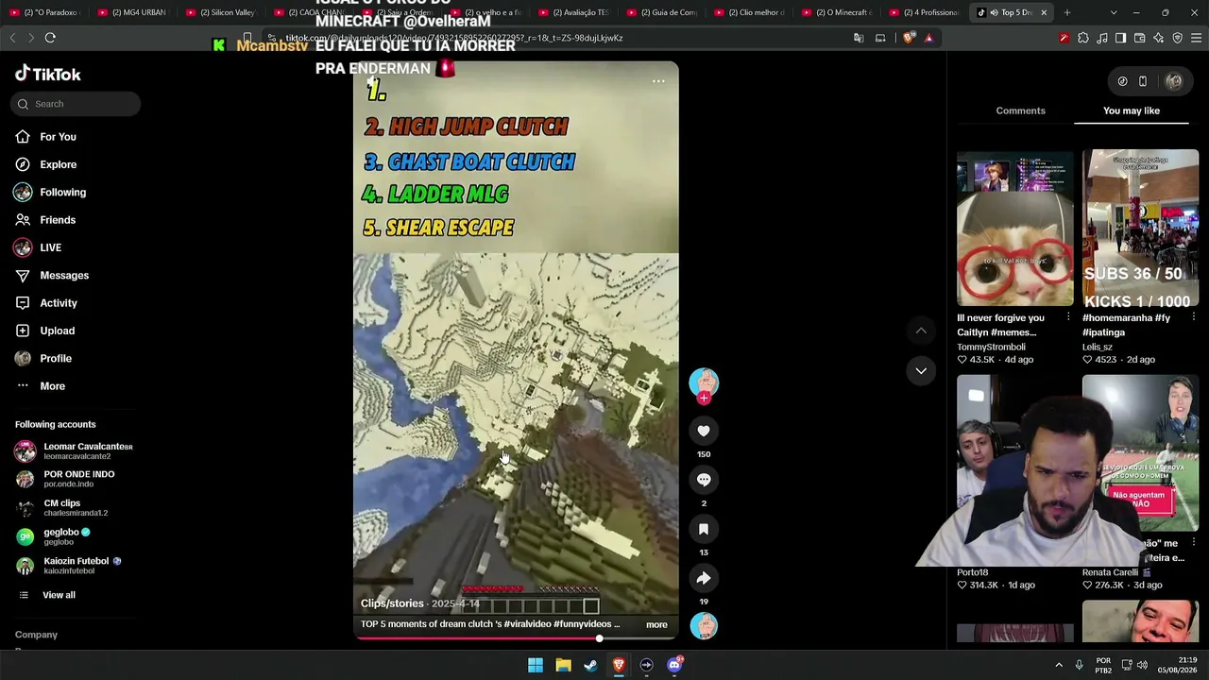Open the profile avatar in top right
The height and width of the screenshot is (680, 1209).
coord(1174,81)
